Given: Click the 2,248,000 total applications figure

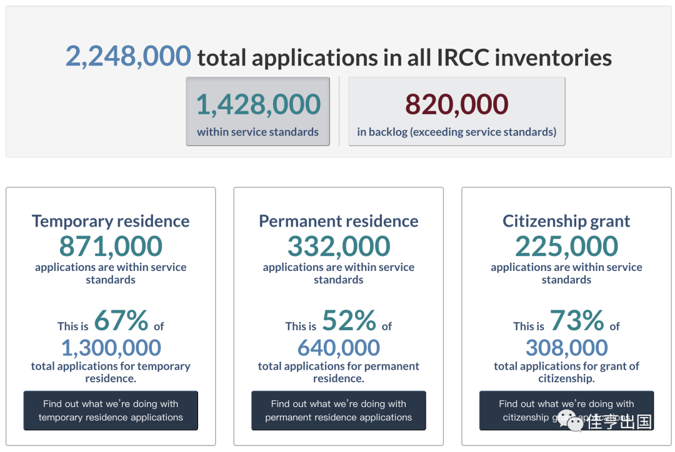Looking at the screenshot, I should 128,56.
